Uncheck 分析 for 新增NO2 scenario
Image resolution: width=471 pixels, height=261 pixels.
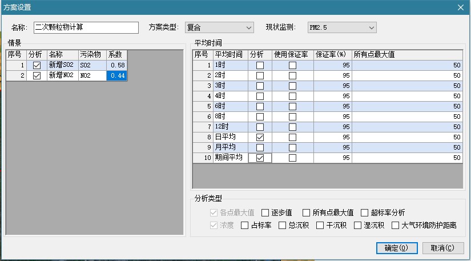point(37,75)
